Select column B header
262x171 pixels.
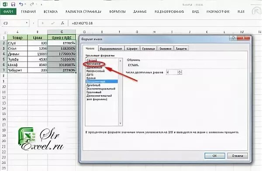pyautogui.click(x=38, y=32)
